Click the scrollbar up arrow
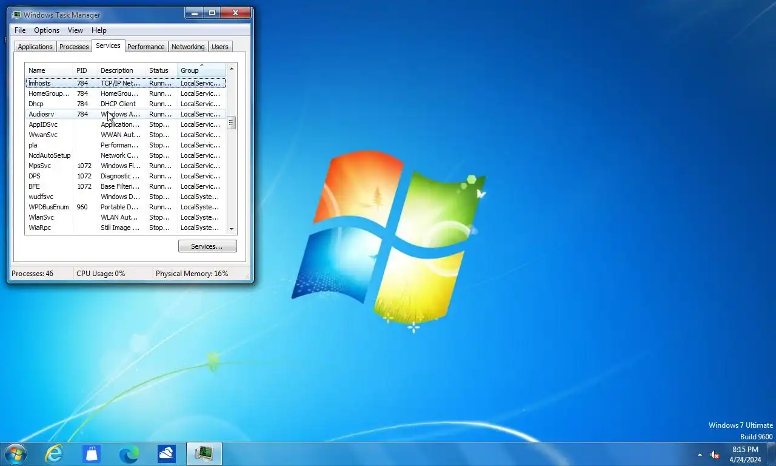Screen dimensions: 776x466 coord(231,69)
